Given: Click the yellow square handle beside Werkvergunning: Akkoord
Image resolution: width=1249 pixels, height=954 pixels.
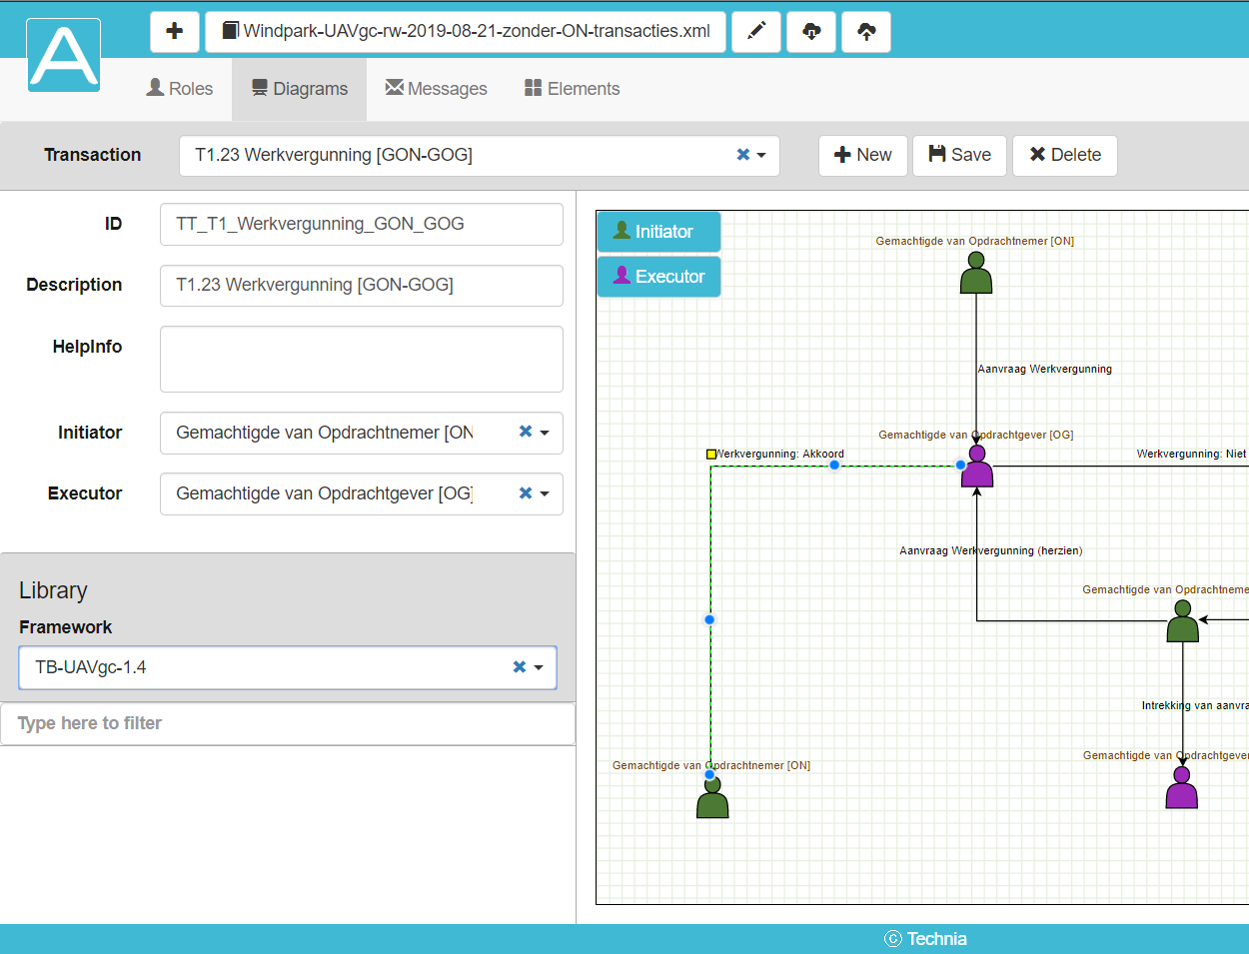Looking at the screenshot, I should click(x=711, y=455).
